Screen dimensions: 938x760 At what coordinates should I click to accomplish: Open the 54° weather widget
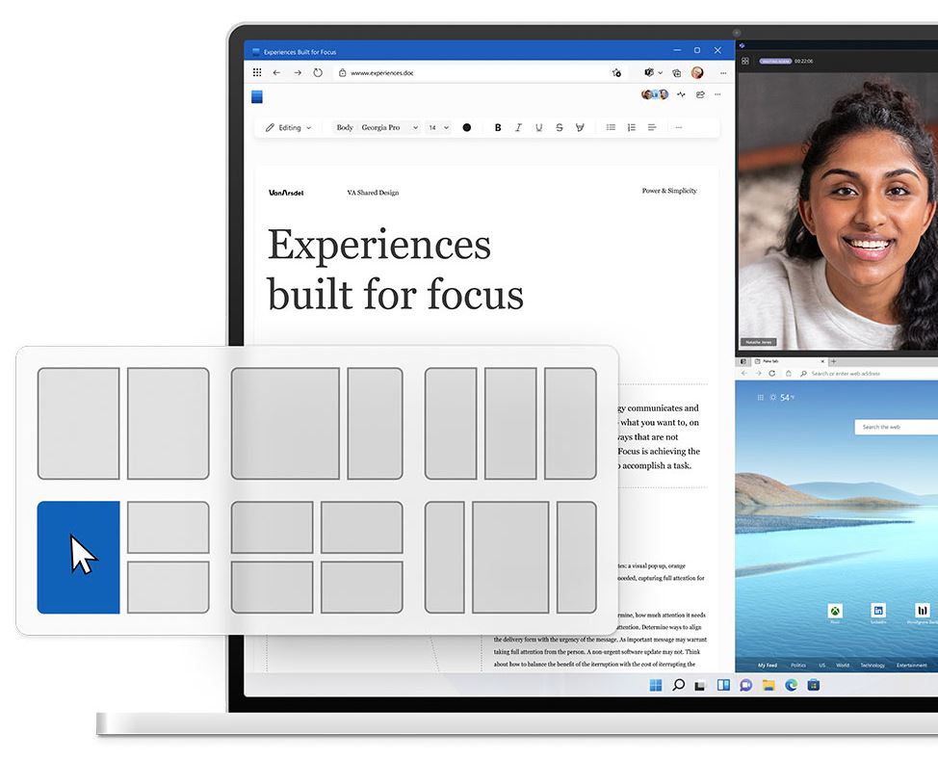pos(782,398)
